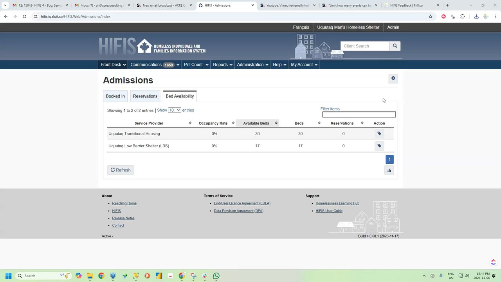Expand the Help menu
This screenshot has height=282, width=501.
279,65
